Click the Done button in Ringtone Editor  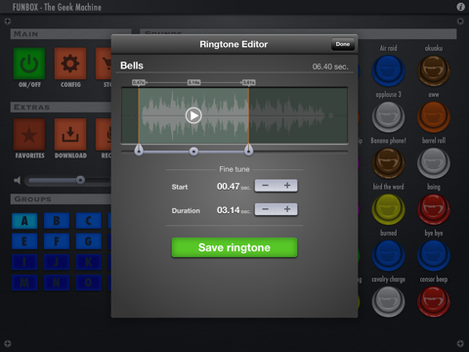click(x=343, y=44)
